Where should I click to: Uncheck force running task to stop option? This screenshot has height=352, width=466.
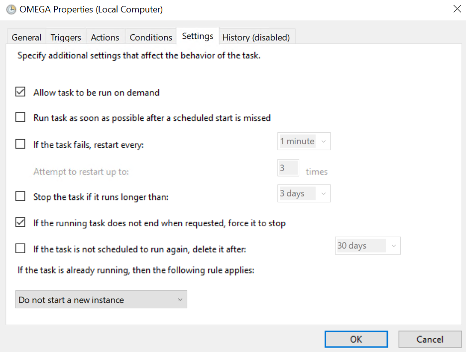click(x=20, y=223)
